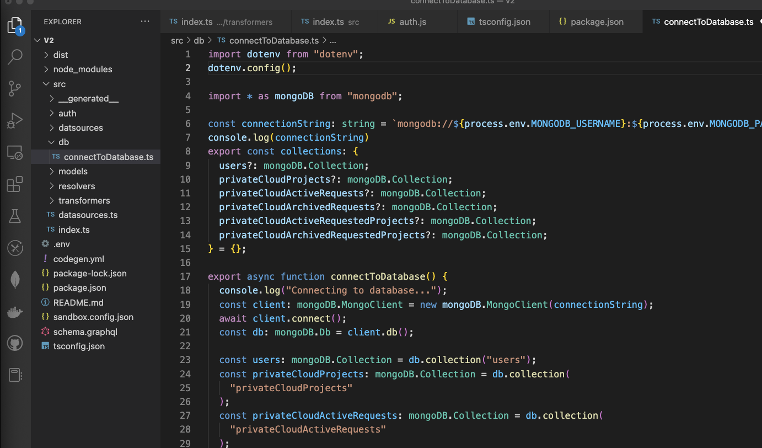Click dotenv.config(); on line 2
762x448 pixels.
252,68
